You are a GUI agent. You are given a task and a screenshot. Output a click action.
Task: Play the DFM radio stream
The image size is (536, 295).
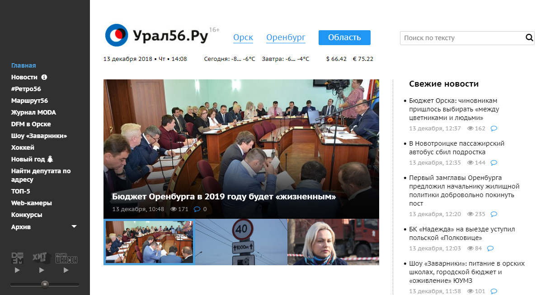point(17,271)
